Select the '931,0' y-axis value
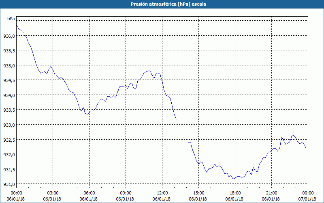 9,184
